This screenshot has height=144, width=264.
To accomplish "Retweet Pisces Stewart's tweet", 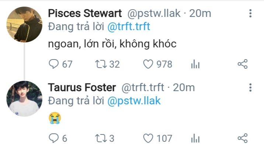I will coord(101,64).
